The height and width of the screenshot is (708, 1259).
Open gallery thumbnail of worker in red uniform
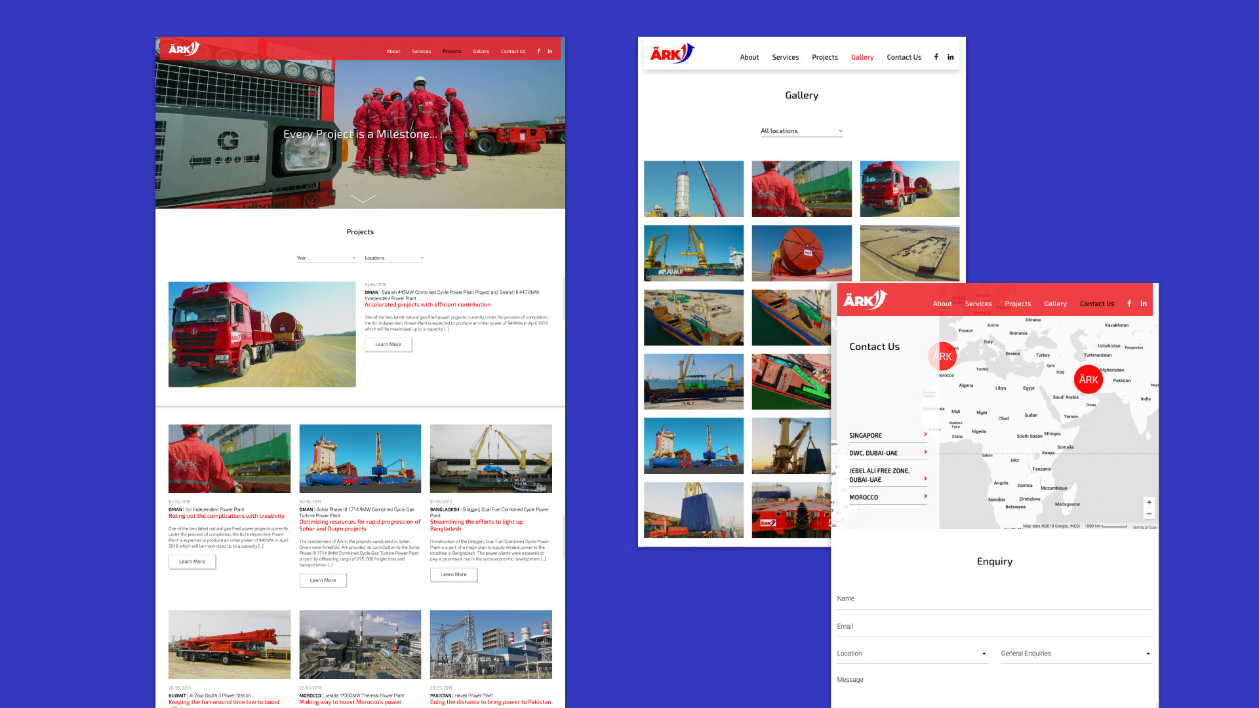(801, 189)
